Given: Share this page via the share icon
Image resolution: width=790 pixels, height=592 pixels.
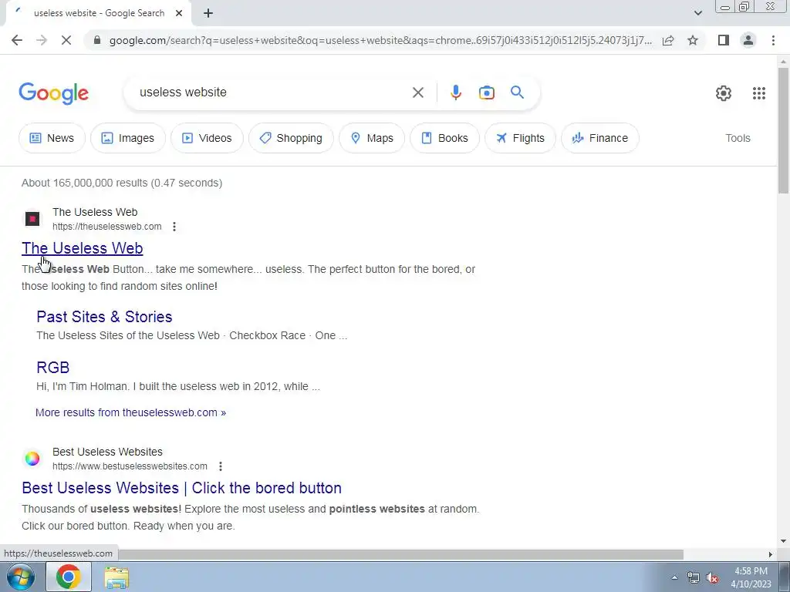Looking at the screenshot, I should tap(668, 40).
